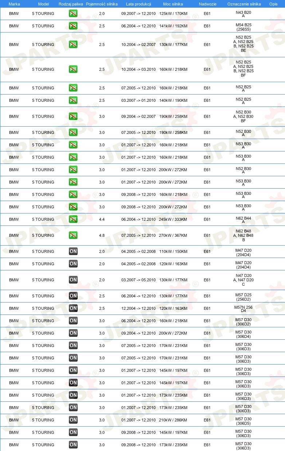Screen dimensions: 285x451
Task: Click ON diesel icon in 2.0 120kW / 163KM row
Action: (73, 264)
